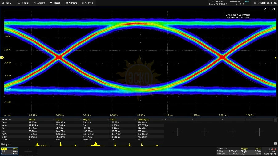Click the TIE count 963734
278x156 pixels.
point(87,139)
